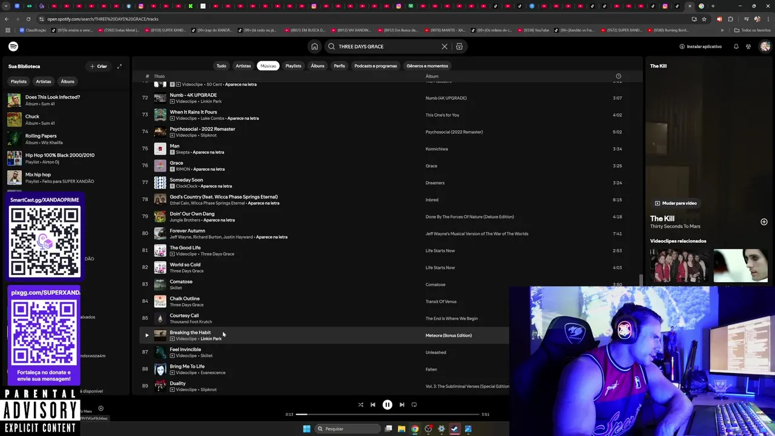The width and height of the screenshot is (775, 436).
Task: Sort the list by the Título column header
Action: pos(159,76)
